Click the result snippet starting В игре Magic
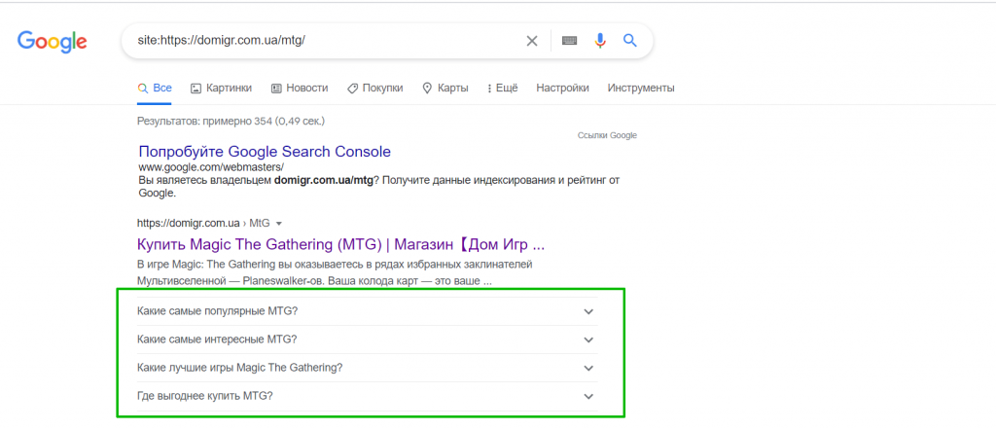Image resolution: width=996 pixels, height=429 pixels. click(335, 272)
